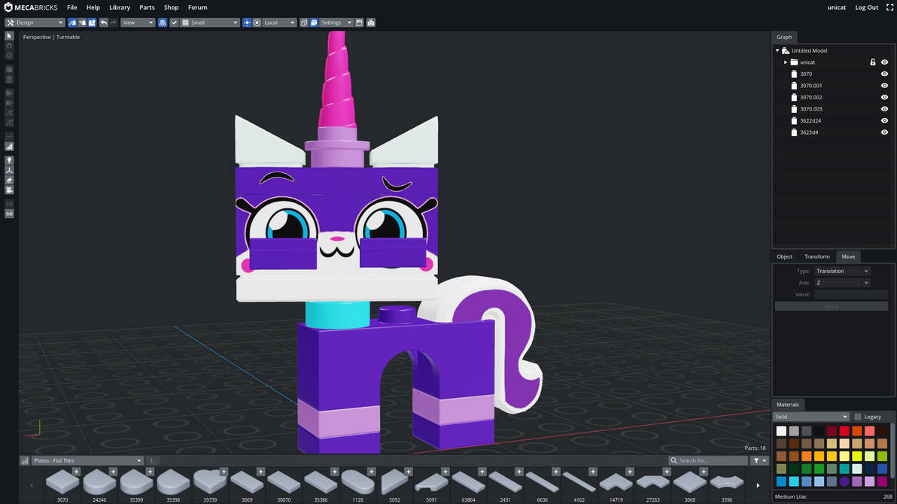Click the wireframe cube display icon

point(304,23)
